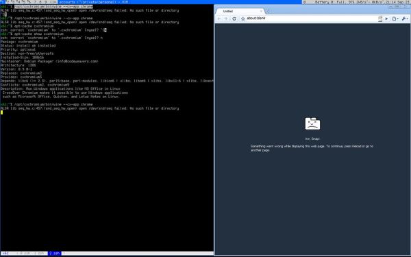Click the 'Conflicts: cxchromium2' terminal line
This screenshot has width=411, height=257.
[x=35, y=85]
